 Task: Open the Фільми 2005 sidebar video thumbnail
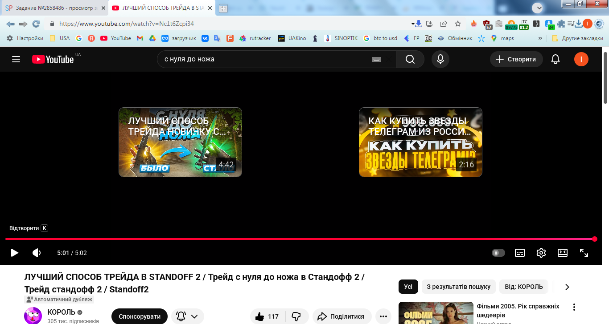[x=436, y=313]
